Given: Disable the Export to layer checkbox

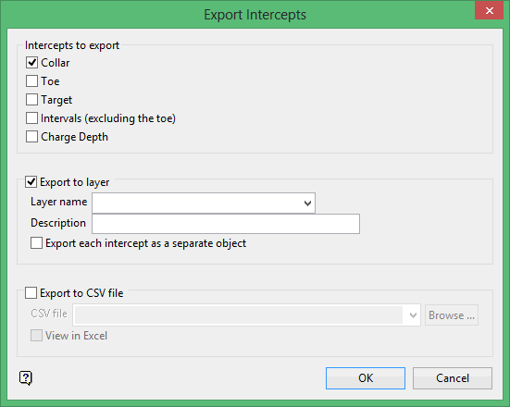Looking at the screenshot, I should [31, 181].
